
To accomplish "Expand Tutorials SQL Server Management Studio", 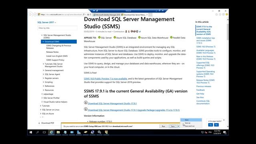I will tap(44, 64).
